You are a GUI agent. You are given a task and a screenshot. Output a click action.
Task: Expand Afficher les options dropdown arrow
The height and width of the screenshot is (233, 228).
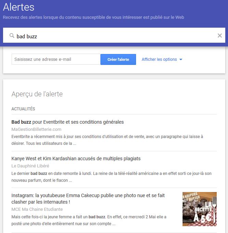pyautogui.click(x=181, y=59)
